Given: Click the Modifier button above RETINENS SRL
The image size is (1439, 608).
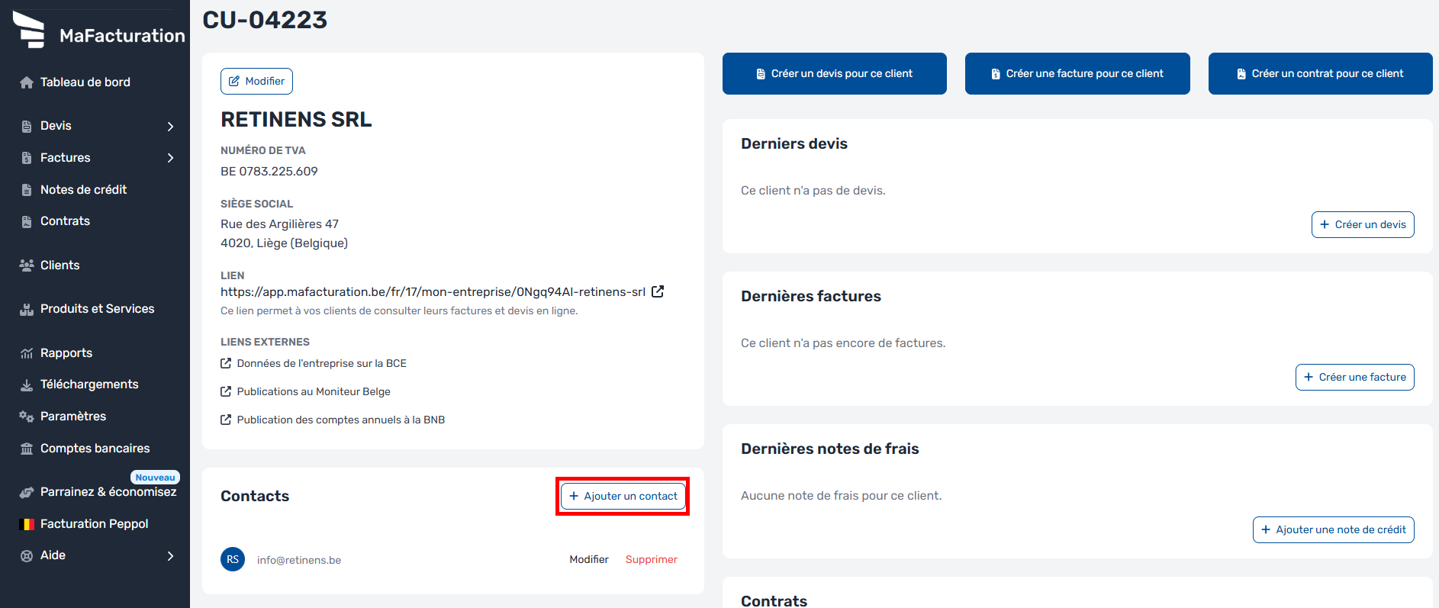Looking at the screenshot, I should [256, 81].
